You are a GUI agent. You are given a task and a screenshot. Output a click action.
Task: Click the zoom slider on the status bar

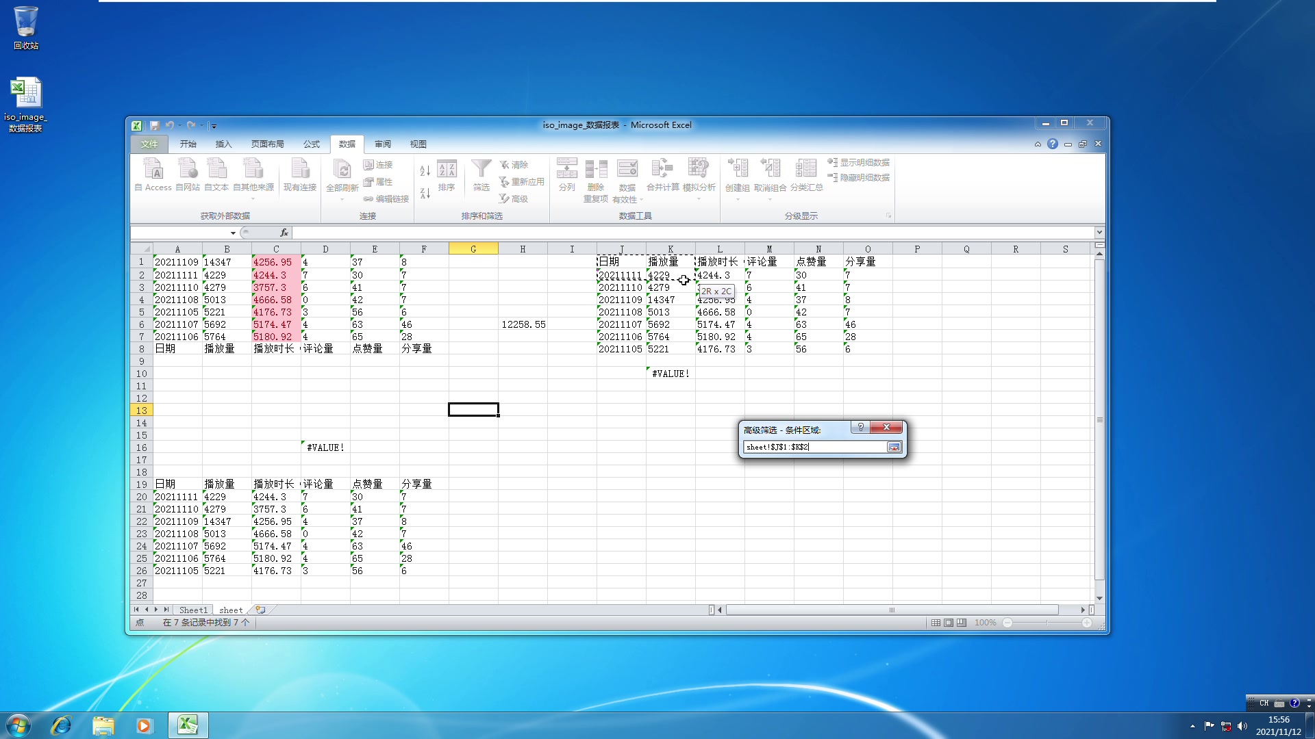coord(1047,623)
